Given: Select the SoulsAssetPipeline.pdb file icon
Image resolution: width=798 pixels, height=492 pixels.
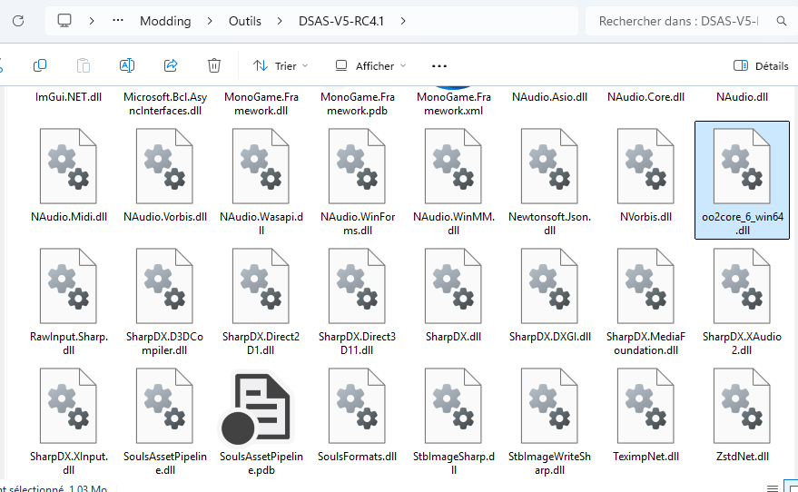Looking at the screenshot, I should 257,407.
